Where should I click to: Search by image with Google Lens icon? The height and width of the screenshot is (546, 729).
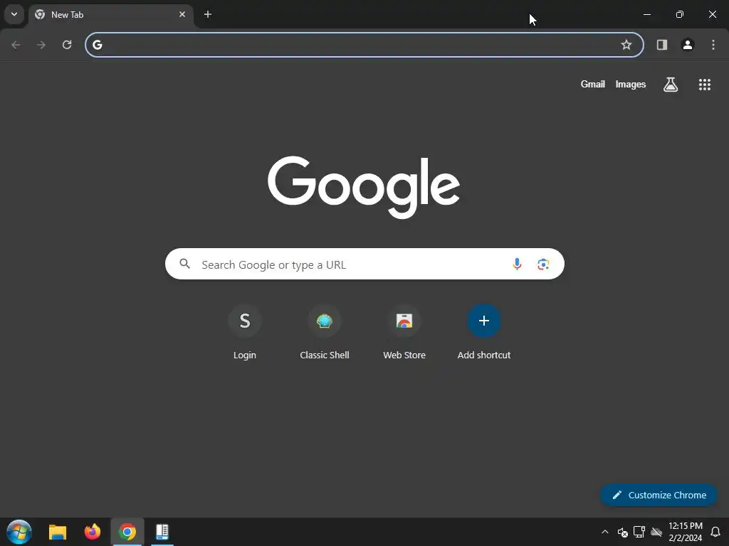pyautogui.click(x=543, y=264)
